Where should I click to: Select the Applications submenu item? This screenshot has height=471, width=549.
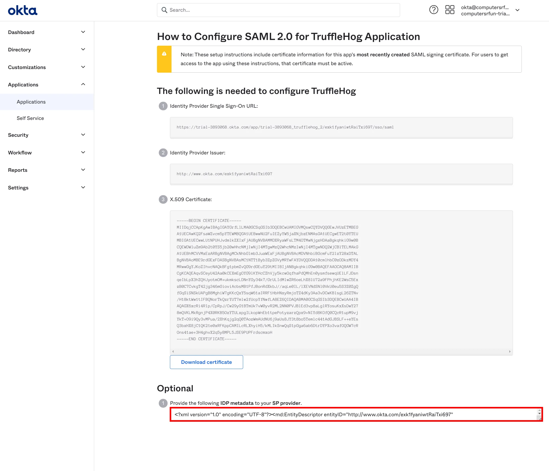pos(47,102)
